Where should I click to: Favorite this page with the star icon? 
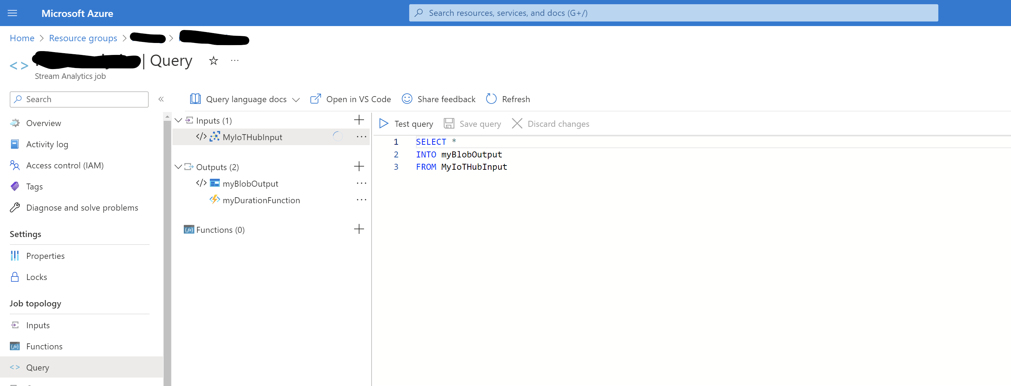[x=213, y=61]
